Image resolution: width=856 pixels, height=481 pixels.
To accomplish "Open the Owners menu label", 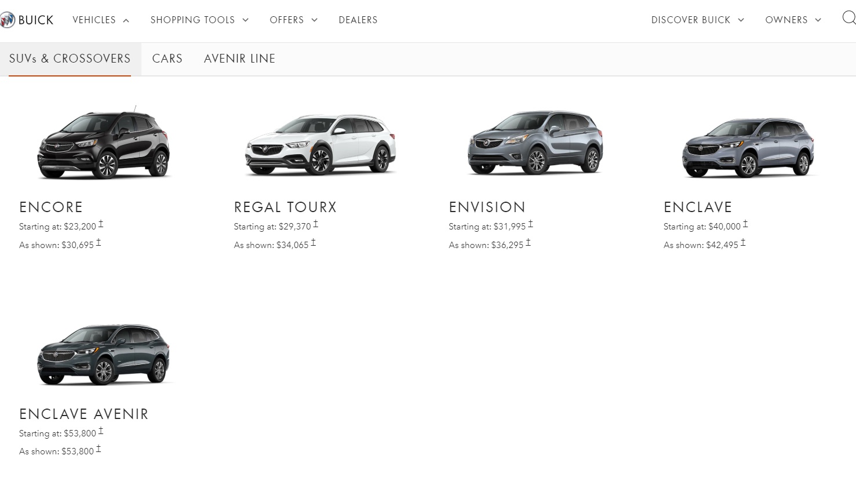I will (x=786, y=20).
